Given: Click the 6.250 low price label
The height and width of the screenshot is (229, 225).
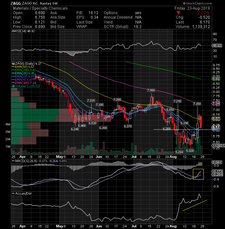Looking at the screenshot, I should click(166, 129).
